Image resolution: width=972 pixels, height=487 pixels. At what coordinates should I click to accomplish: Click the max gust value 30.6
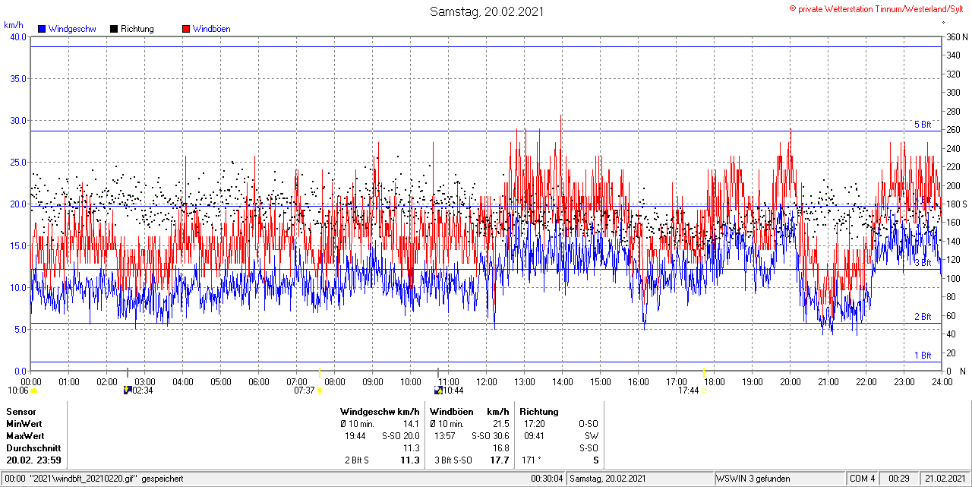click(500, 436)
